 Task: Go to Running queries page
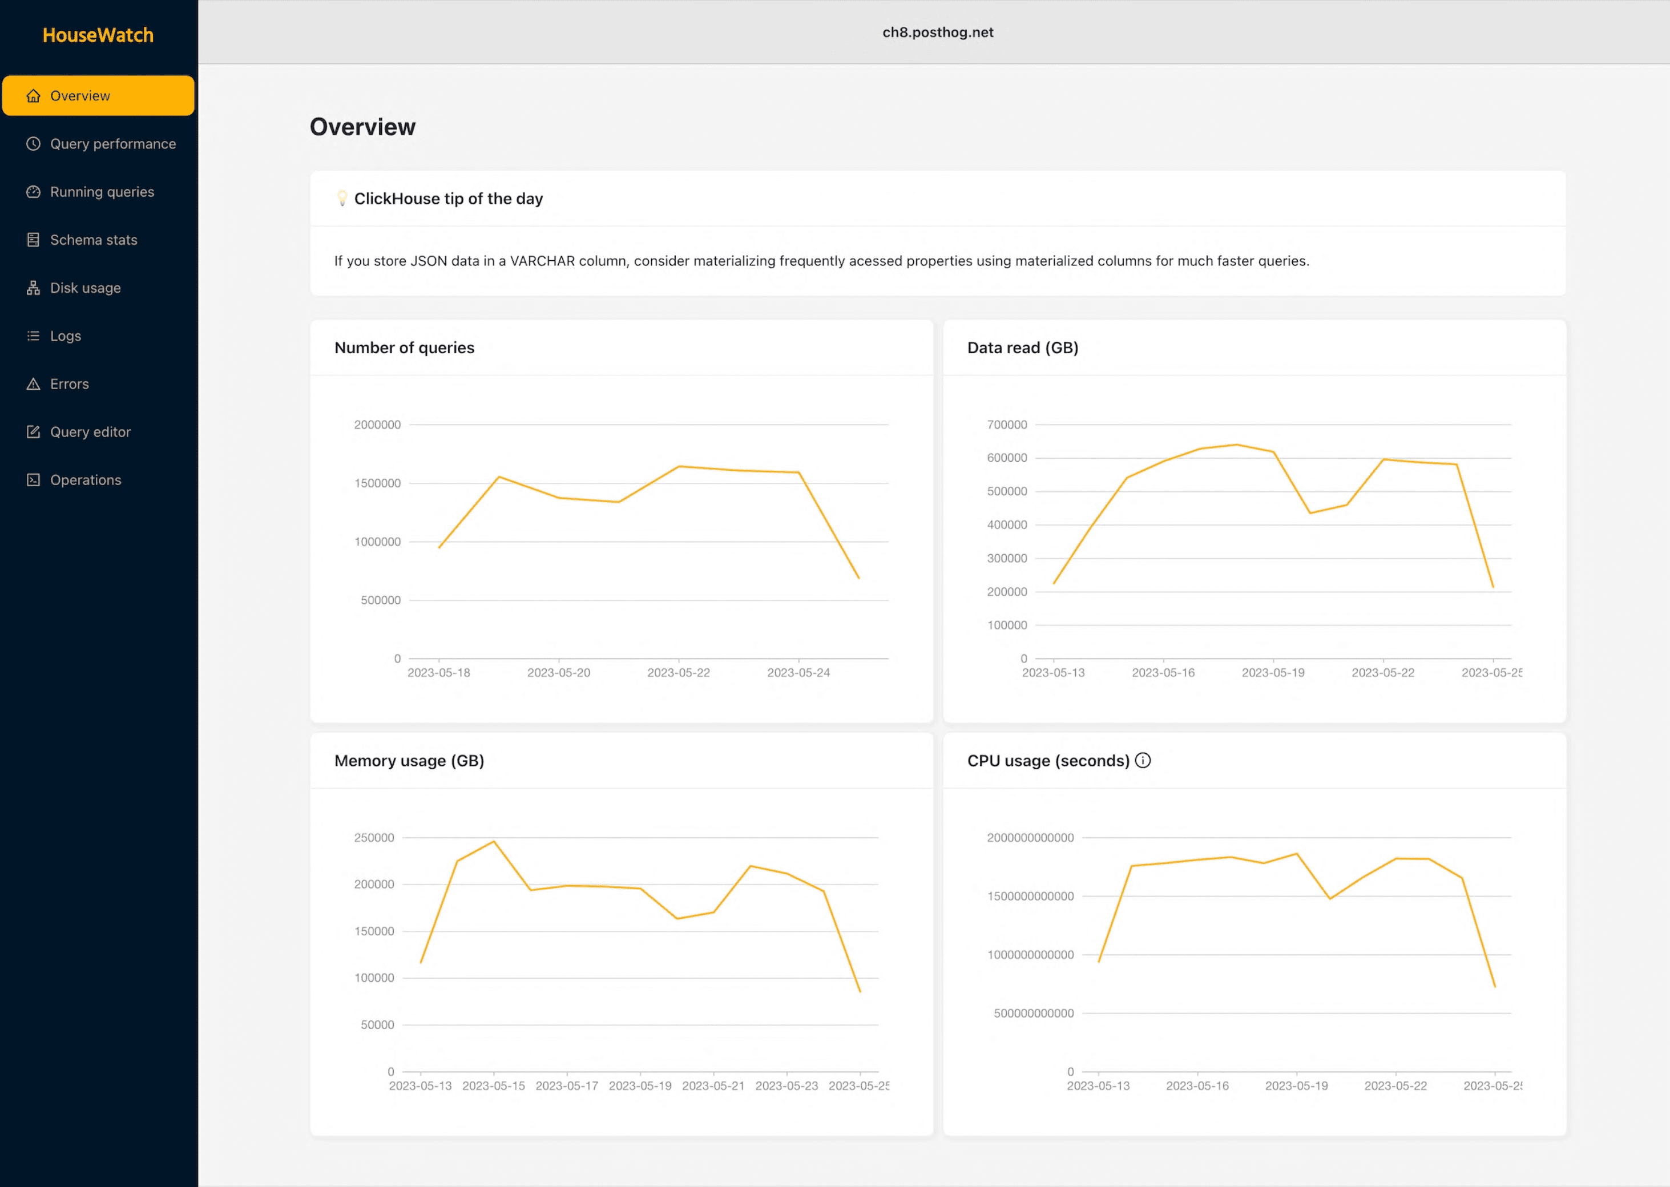[x=102, y=192]
